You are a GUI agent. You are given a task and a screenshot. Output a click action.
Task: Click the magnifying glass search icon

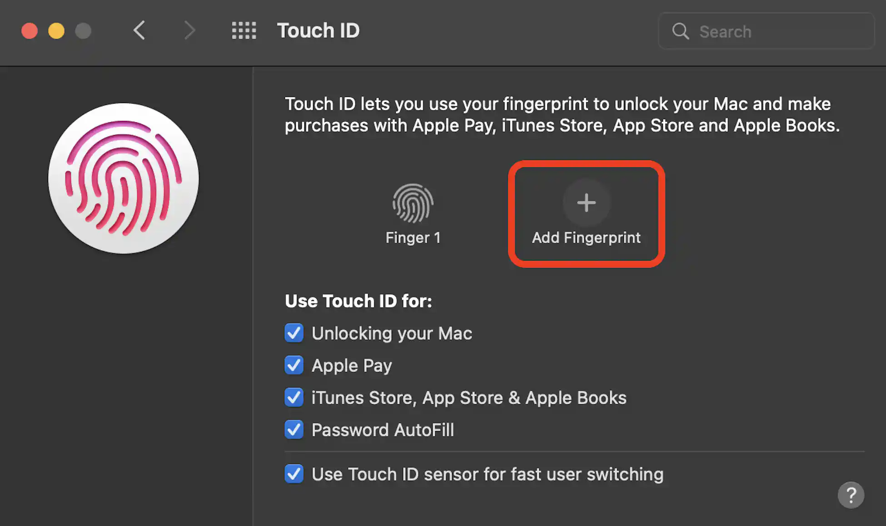680,31
